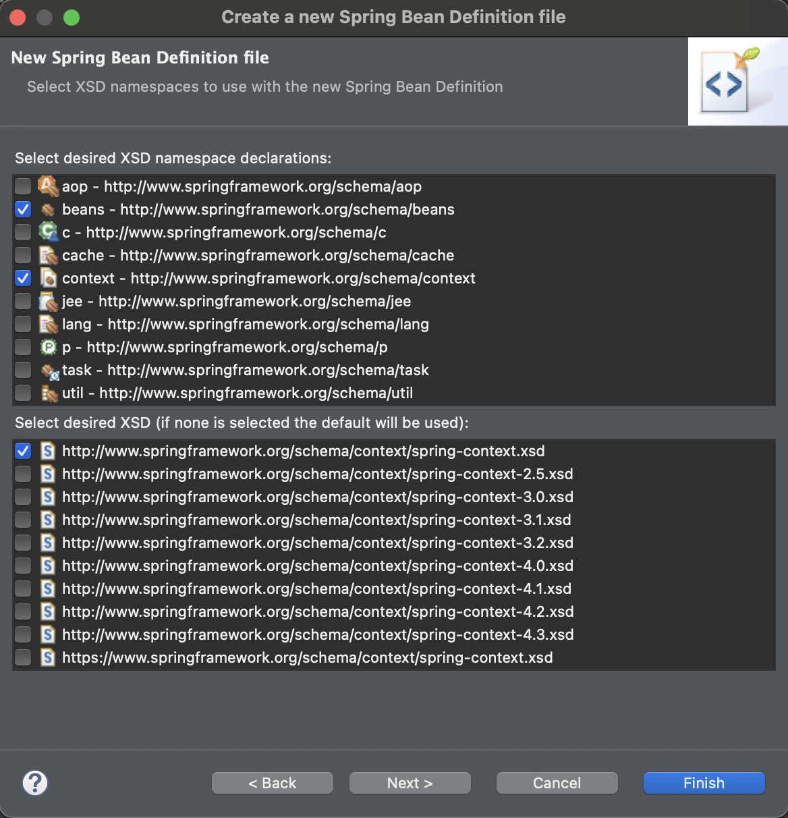Viewport: 788px width, 818px height.
Task: Tick the p namespace checkbox
Action: pyautogui.click(x=23, y=347)
